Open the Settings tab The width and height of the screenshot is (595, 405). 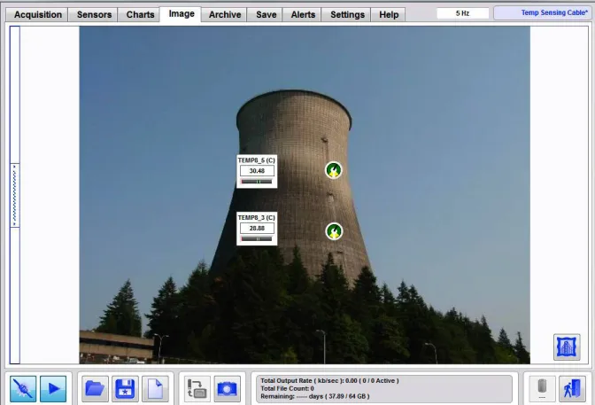pos(347,15)
